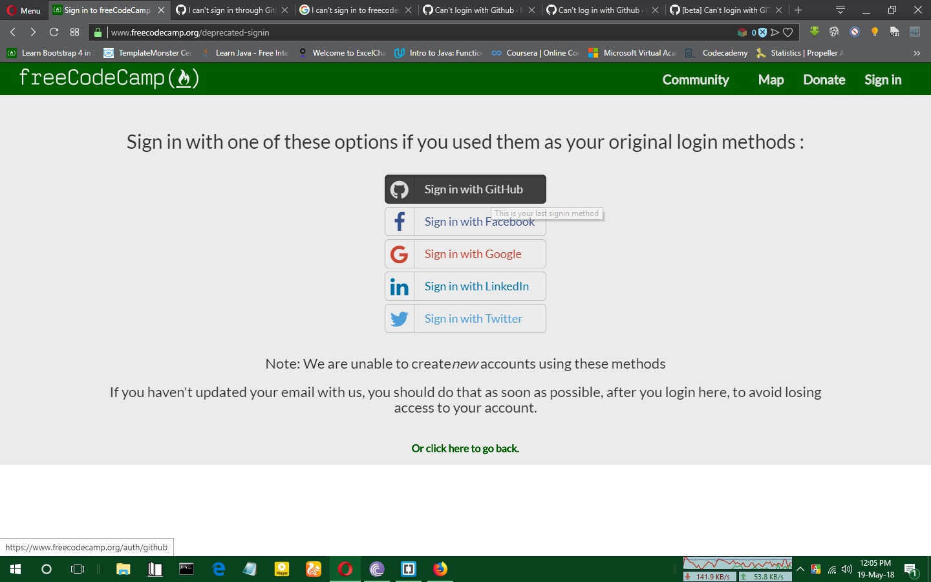Save page with the heart icon
The width and height of the screenshot is (931, 582).
click(x=789, y=32)
